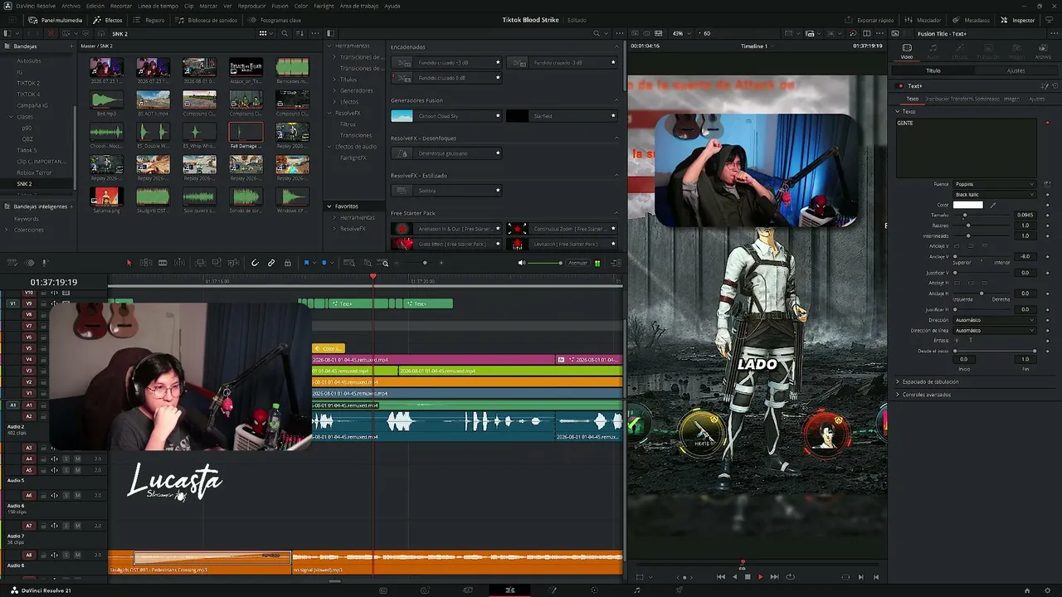The height and width of the screenshot is (597, 1062).
Task: Mute timeline audio with speaker icon
Action: click(x=522, y=263)
